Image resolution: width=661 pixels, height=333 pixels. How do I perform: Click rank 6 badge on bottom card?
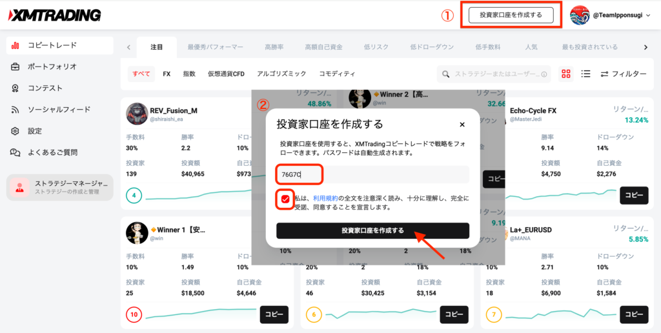(314, 314)
